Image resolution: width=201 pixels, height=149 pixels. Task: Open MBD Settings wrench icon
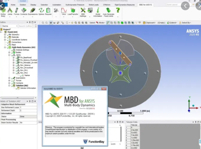pos(83,11)
